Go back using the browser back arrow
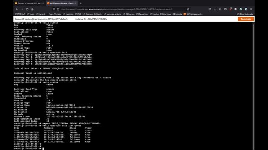This screenshot has width=268, height=150. (17, 9)
